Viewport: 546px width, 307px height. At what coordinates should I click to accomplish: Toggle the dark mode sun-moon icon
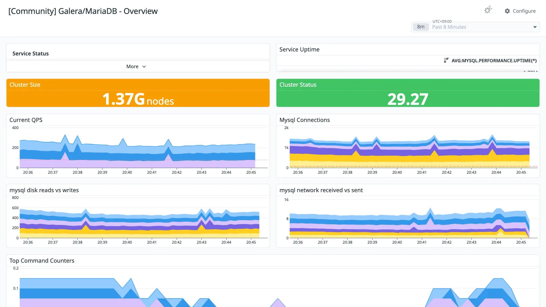pyautogui.click(x=488, y=10)
